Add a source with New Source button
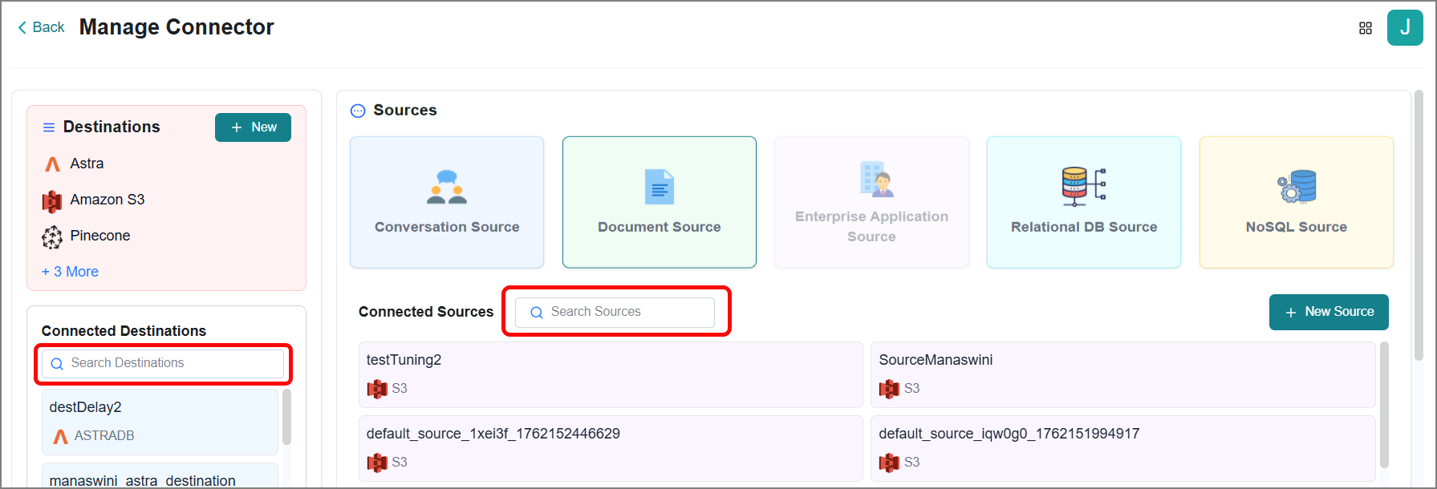The width and height of the screenshot is (1437, 489). (x=1329, y=312)
